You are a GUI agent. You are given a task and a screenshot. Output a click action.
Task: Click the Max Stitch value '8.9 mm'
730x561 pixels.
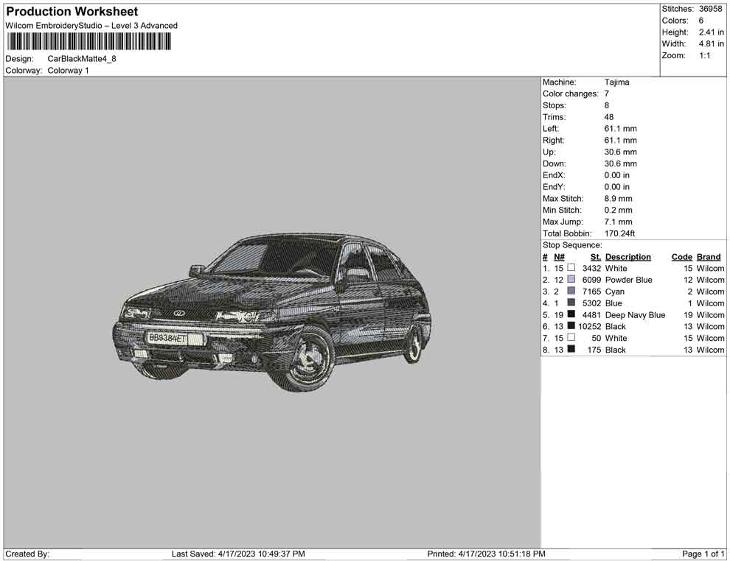tap(618, 199)
